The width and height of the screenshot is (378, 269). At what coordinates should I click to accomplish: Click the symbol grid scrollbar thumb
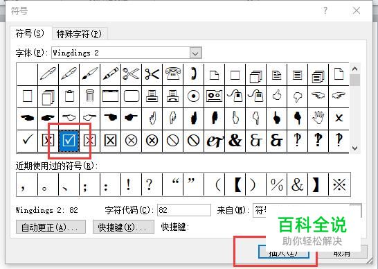coord(354,80)
